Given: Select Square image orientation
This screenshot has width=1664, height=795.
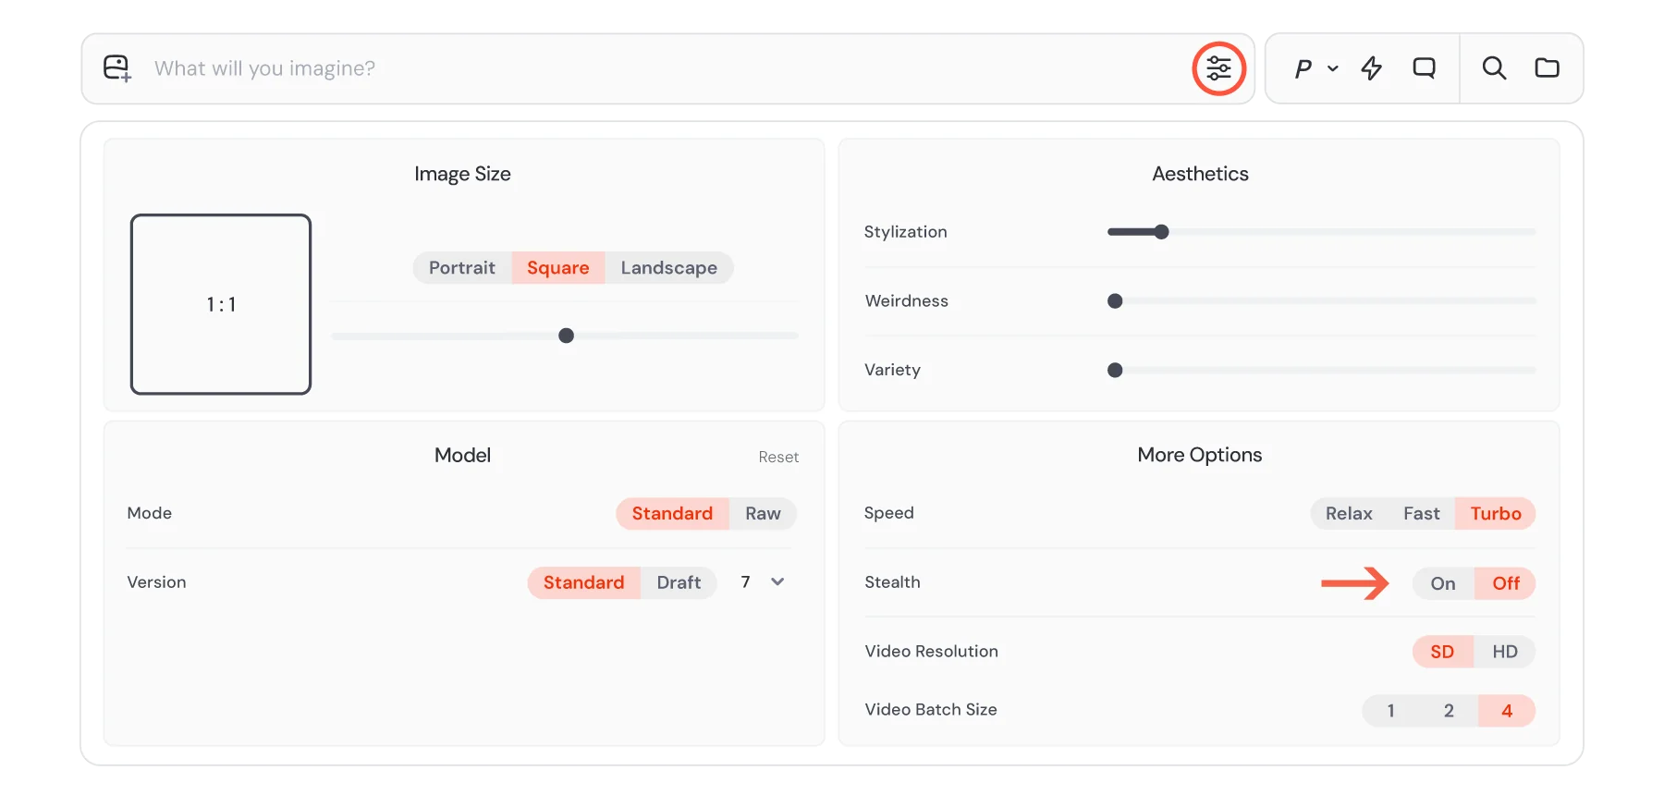Looking at the screenshot, I should point(558,268).
